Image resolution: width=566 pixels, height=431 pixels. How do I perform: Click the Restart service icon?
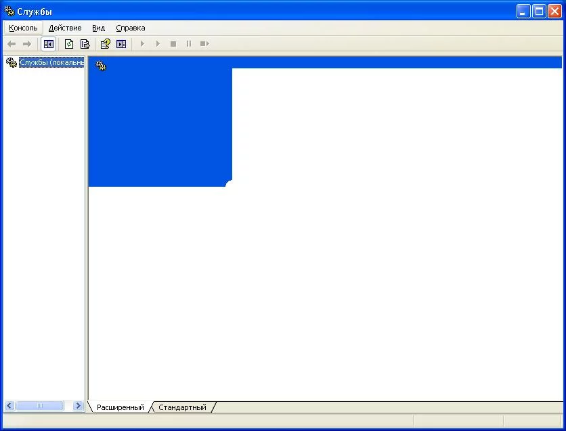coord(204,44)
